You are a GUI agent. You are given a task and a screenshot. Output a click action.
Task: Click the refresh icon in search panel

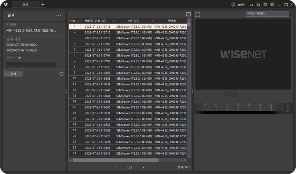click(x=61, y=74)
